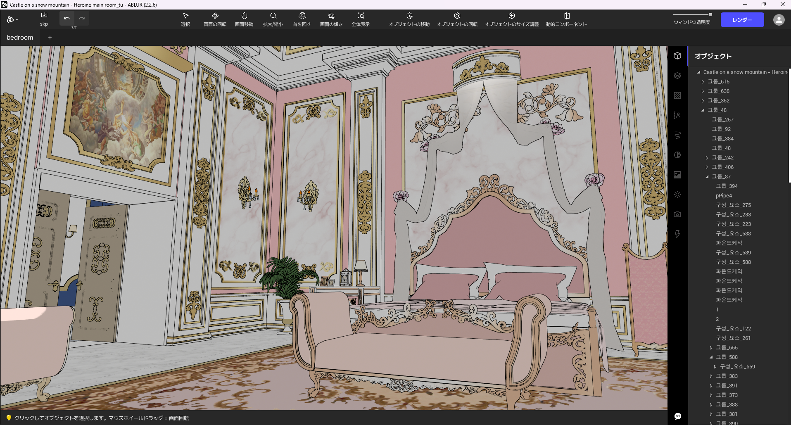Expand the 그룹_391 tree node
The width and height of the screenshot is (791, 425).
click(x=711, y=386)
